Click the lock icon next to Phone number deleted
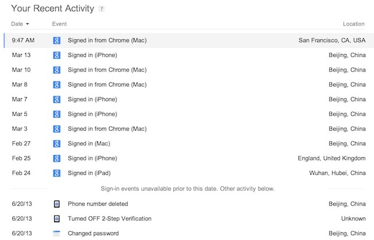This screenshot has height=240, width=374. (57, 204)
